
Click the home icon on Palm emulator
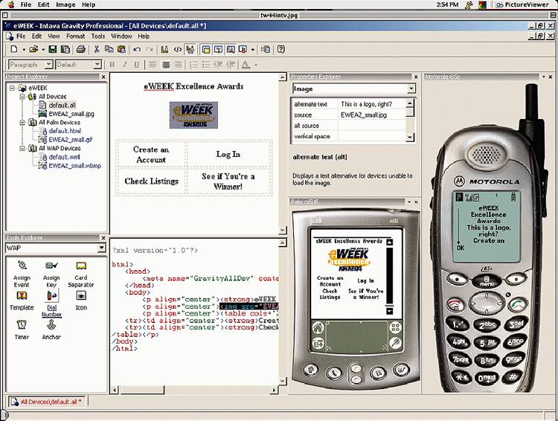click(x=318, y=327)
